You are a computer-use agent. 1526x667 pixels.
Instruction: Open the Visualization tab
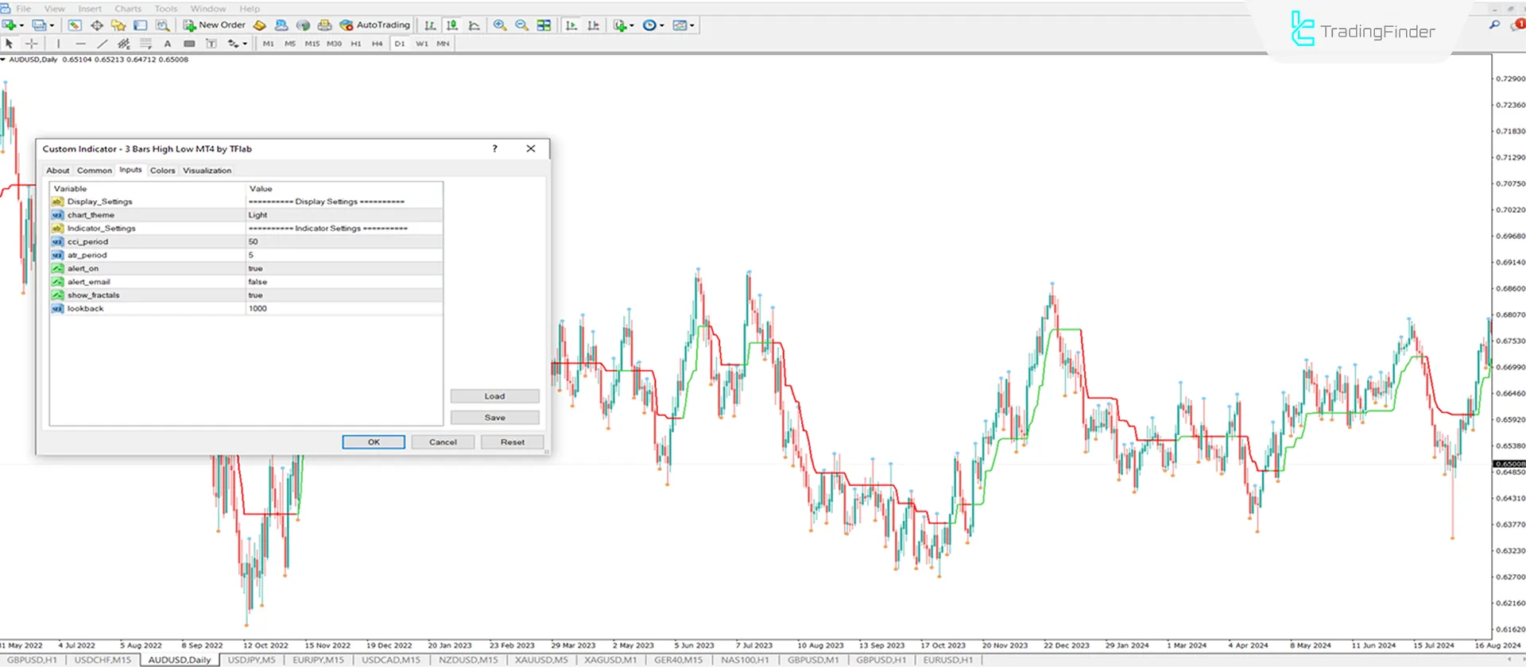tap(207, 171)
